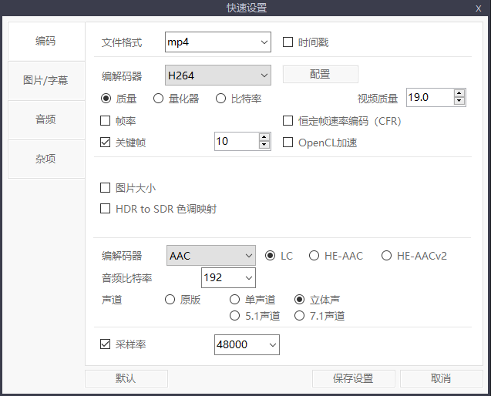Image resolution: width=491 pixels, height=396 pixels.
Task: Select 5.1声道 channel option
Action: pos(235,316)
